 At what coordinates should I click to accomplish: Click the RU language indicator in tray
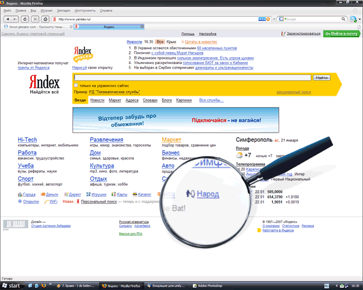tap(327, 286)
